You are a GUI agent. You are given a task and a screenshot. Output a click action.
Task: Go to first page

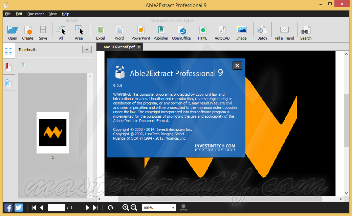click(34, 208)
